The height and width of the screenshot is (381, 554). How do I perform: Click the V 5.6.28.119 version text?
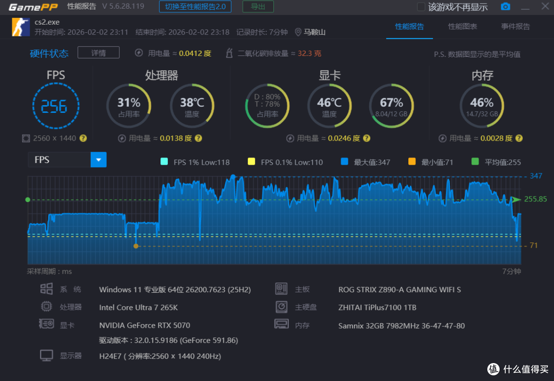coord(123,6)
